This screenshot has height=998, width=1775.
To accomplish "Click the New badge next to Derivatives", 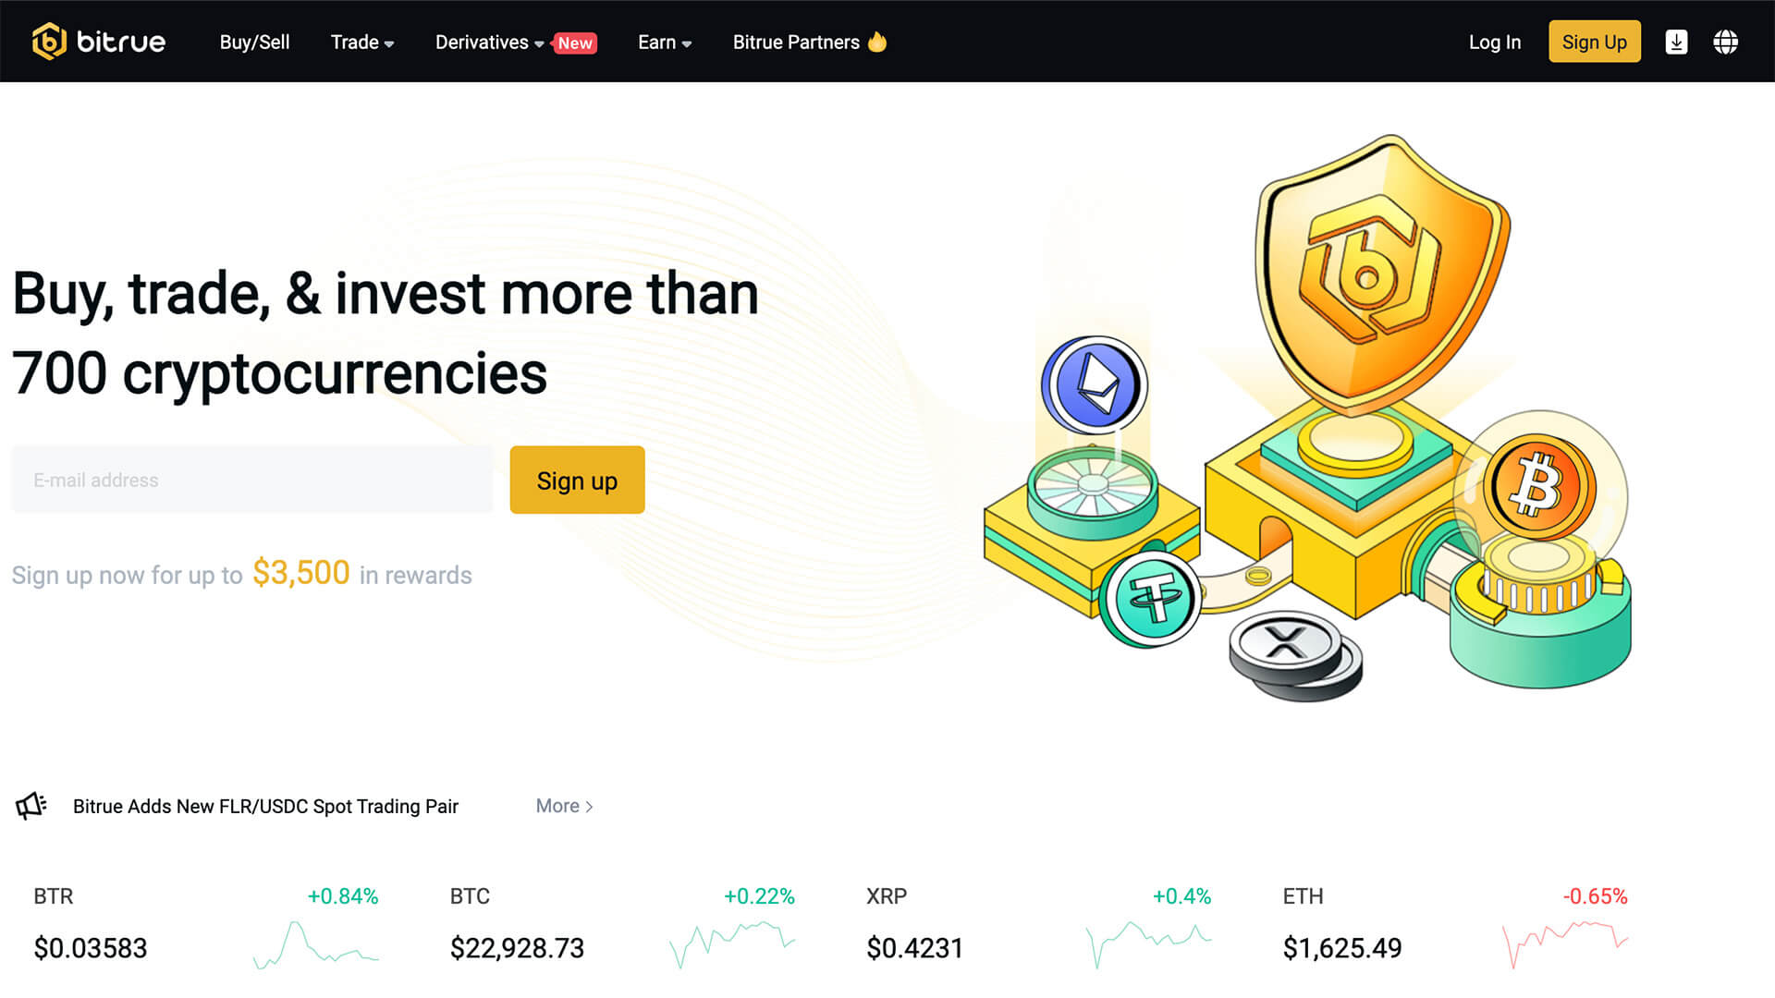I will tap(575, 43).
